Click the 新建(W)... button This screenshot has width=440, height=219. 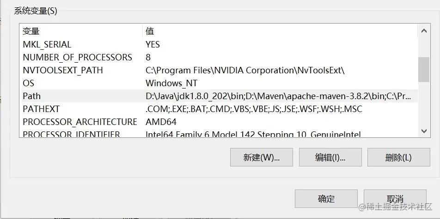pos(262,157)
